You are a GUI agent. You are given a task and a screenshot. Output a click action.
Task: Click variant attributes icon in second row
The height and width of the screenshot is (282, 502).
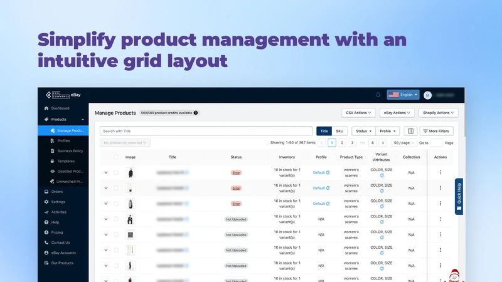click(382, 191)
